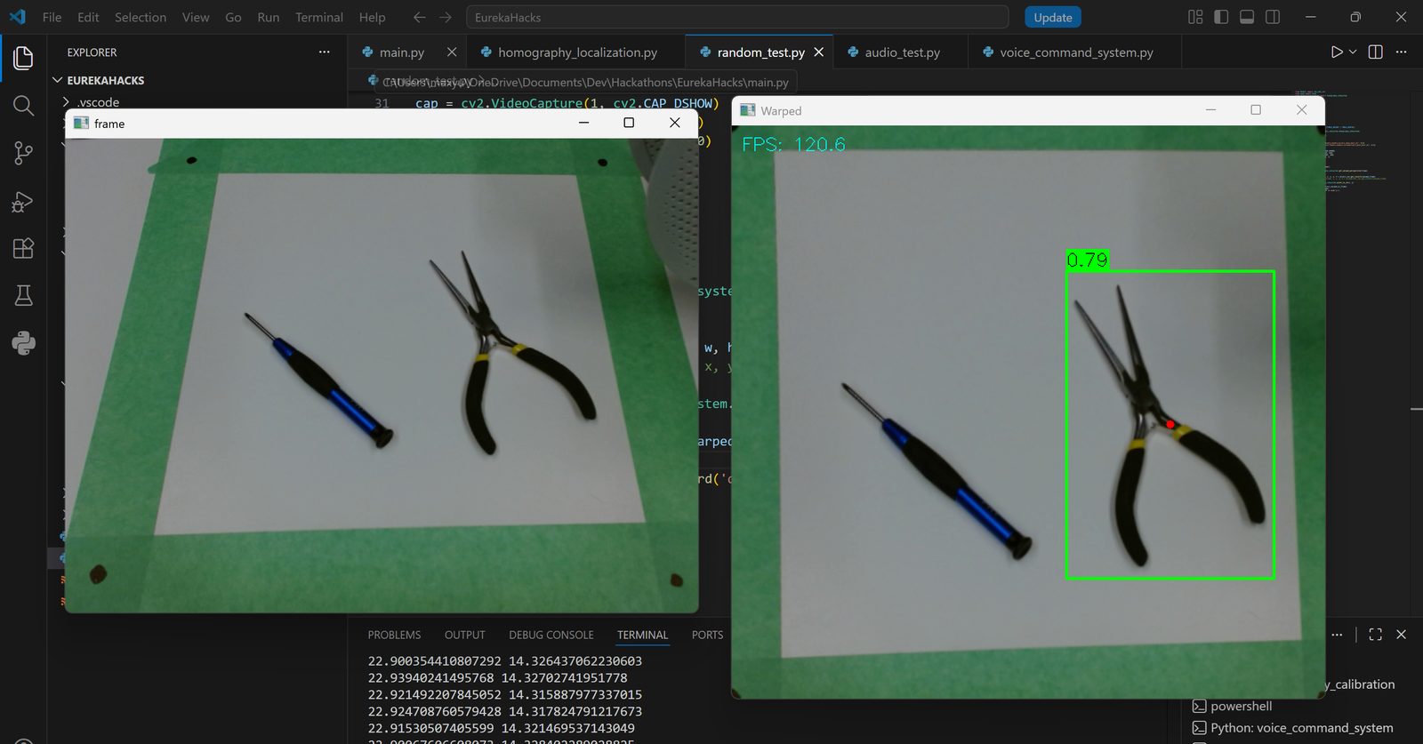Open panel ellipsis menu beside maximize icon
Image resolution: width=1423 pixels, height=744 pixels.
[1337, 634]
